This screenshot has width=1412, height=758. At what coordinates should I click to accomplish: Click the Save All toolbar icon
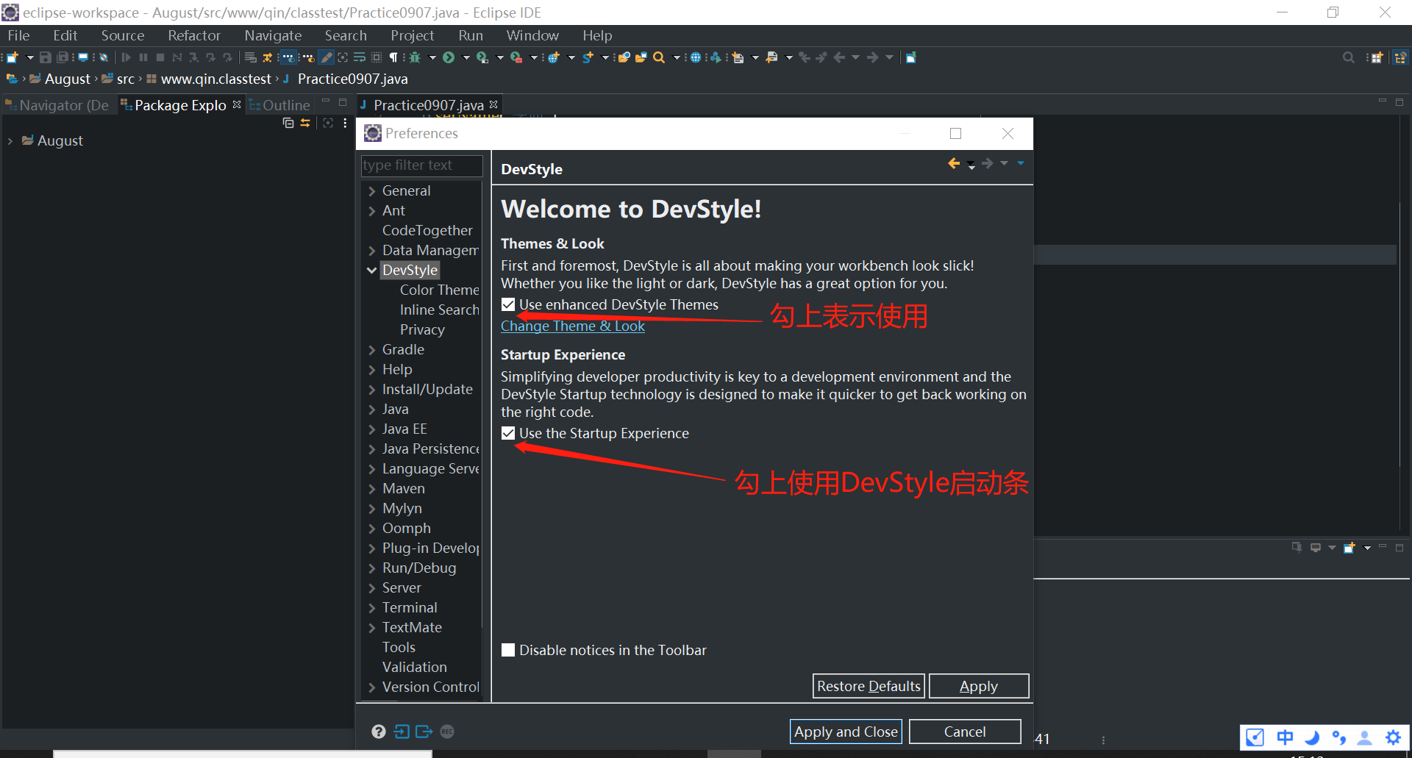(63, 57)
